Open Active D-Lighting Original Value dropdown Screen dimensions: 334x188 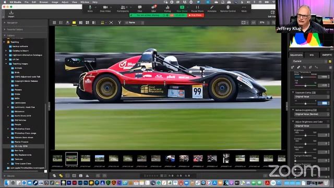312,114
